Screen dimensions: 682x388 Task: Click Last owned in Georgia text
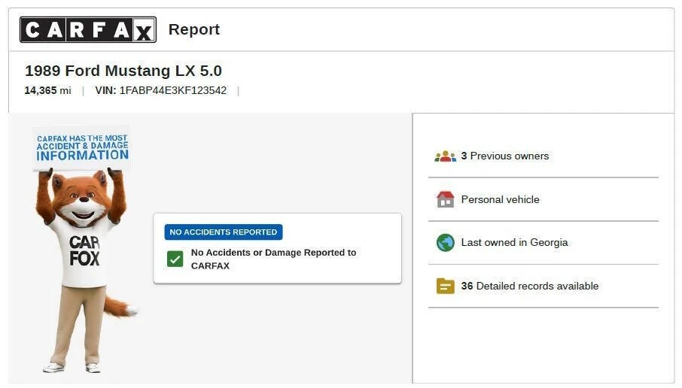coord(515,242)
